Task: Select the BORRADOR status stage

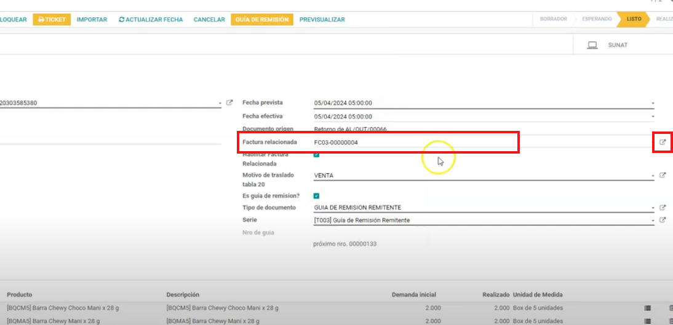Action: point(553,19)
